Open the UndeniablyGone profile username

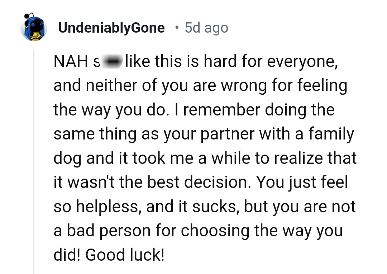111,28
